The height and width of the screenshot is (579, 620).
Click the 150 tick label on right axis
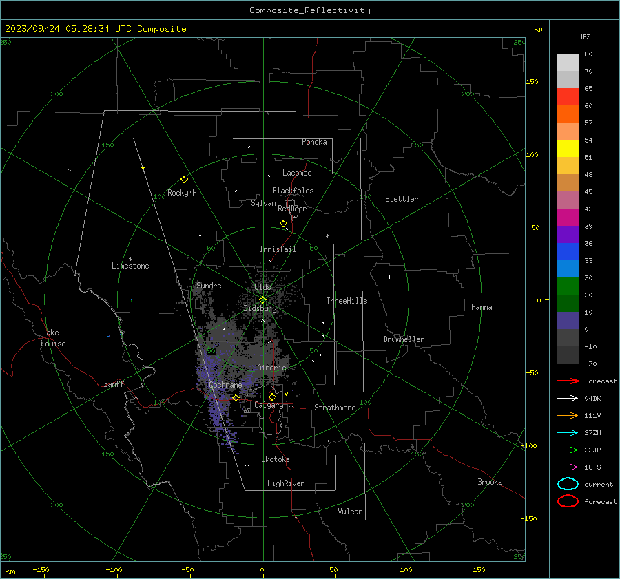click(x=532, y=81)
